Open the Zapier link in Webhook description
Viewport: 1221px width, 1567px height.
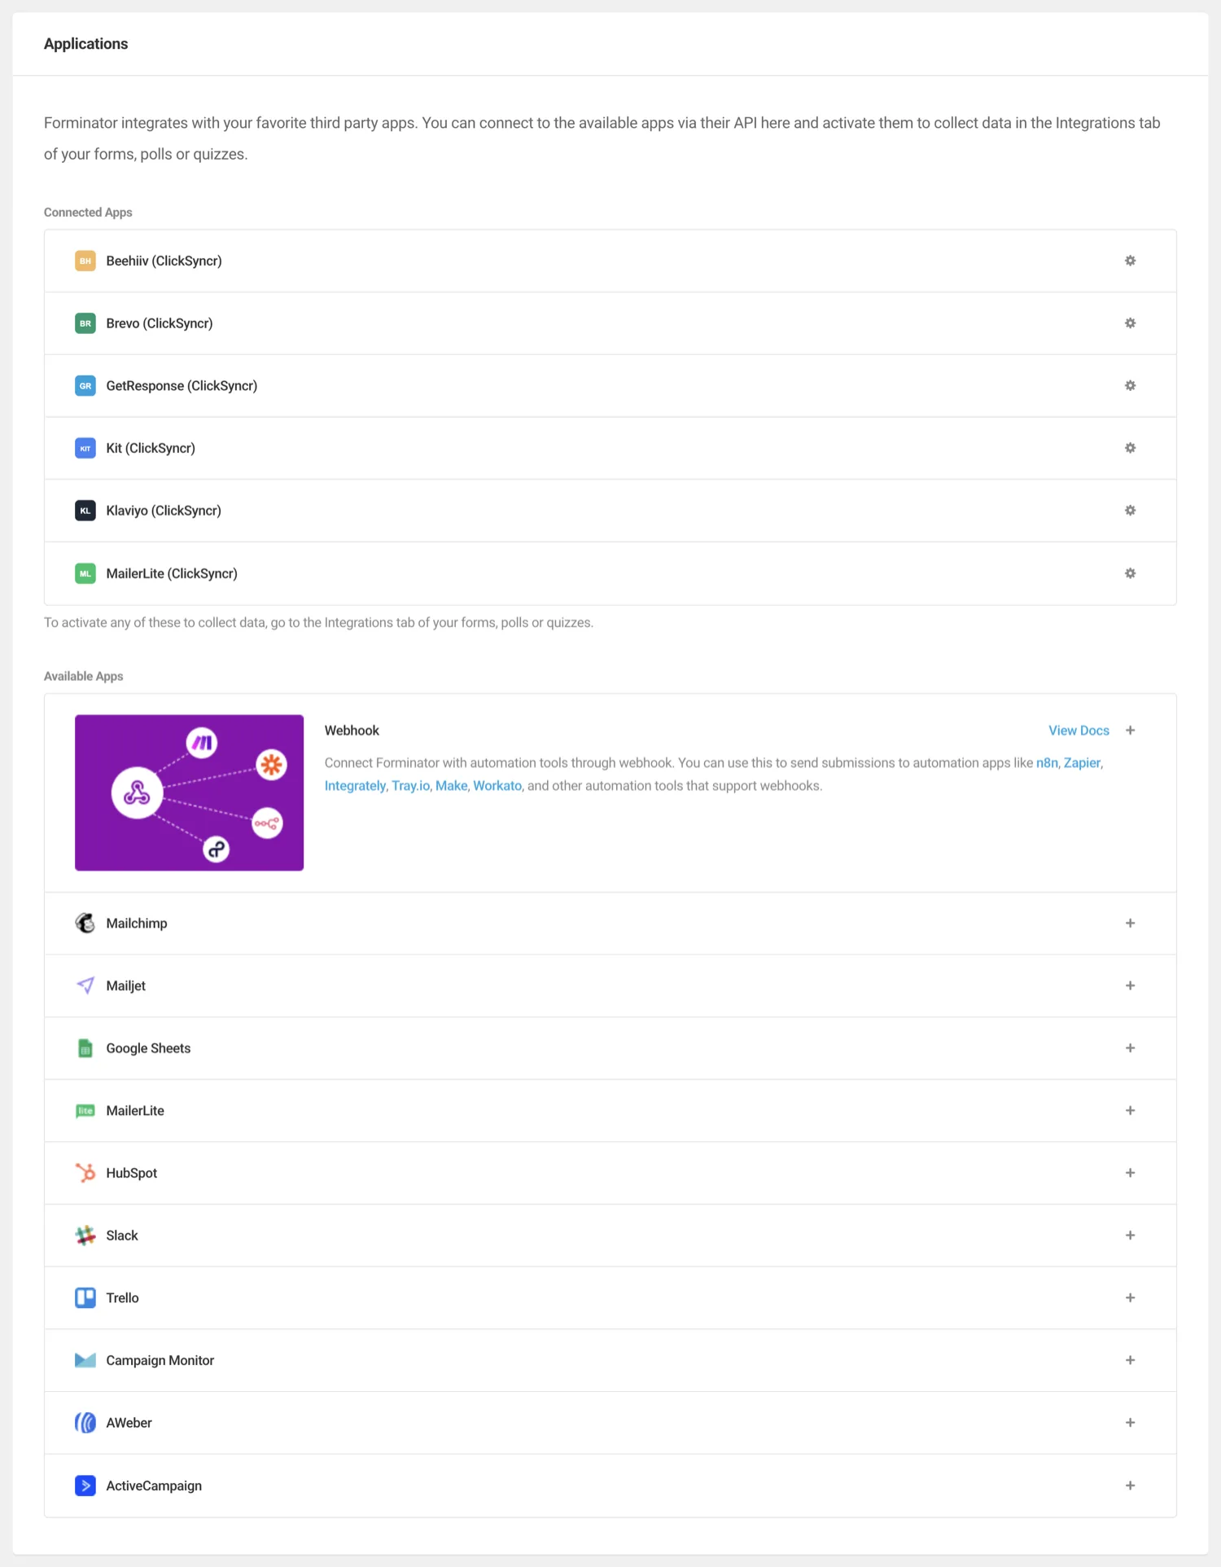[x=1082, y=763]
